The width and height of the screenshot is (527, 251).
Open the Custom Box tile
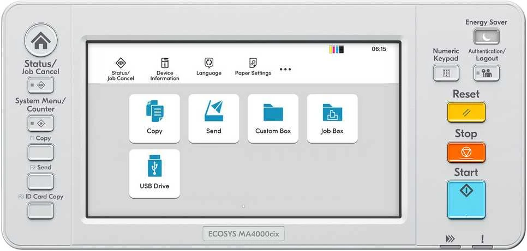pos(273,119)
